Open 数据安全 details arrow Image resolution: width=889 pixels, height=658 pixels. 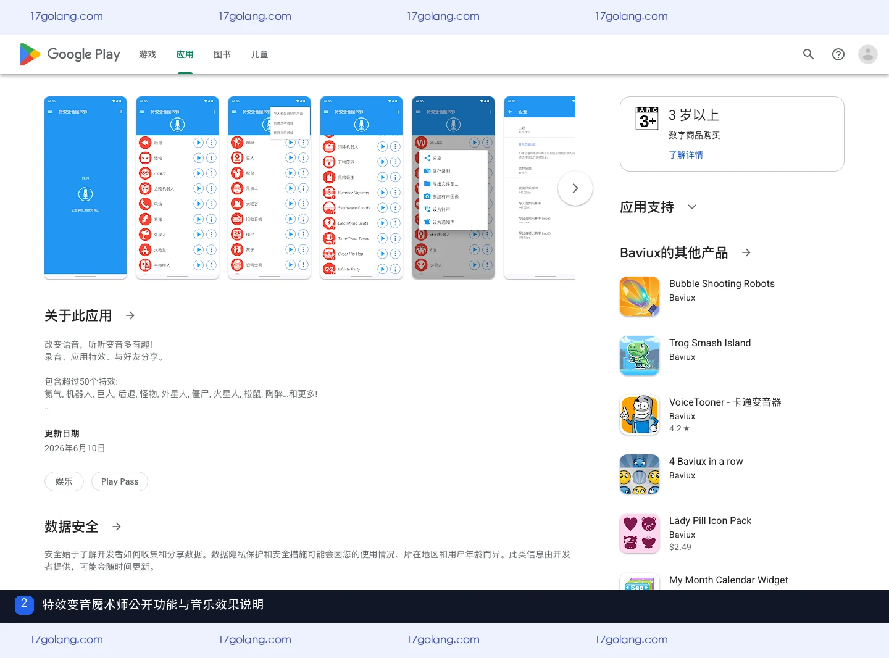click(117, 527)
